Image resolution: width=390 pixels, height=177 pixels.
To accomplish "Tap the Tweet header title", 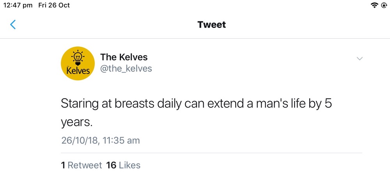I will (x=212, y=25).
